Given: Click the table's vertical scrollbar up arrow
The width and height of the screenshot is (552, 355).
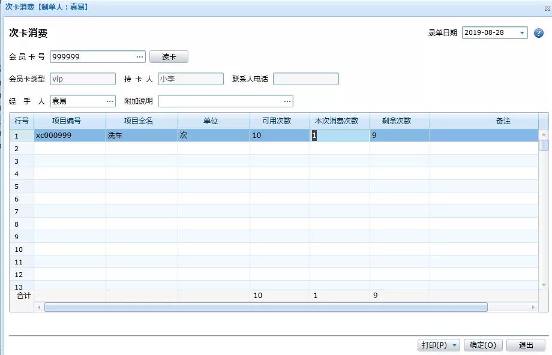Looking at the screenshot, I should click(544, 134).
